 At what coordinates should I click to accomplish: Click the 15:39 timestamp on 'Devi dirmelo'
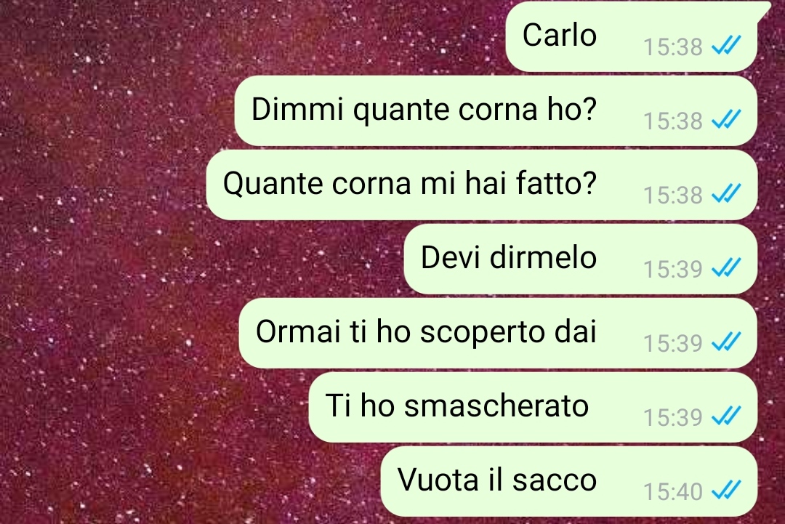(673, 269)
